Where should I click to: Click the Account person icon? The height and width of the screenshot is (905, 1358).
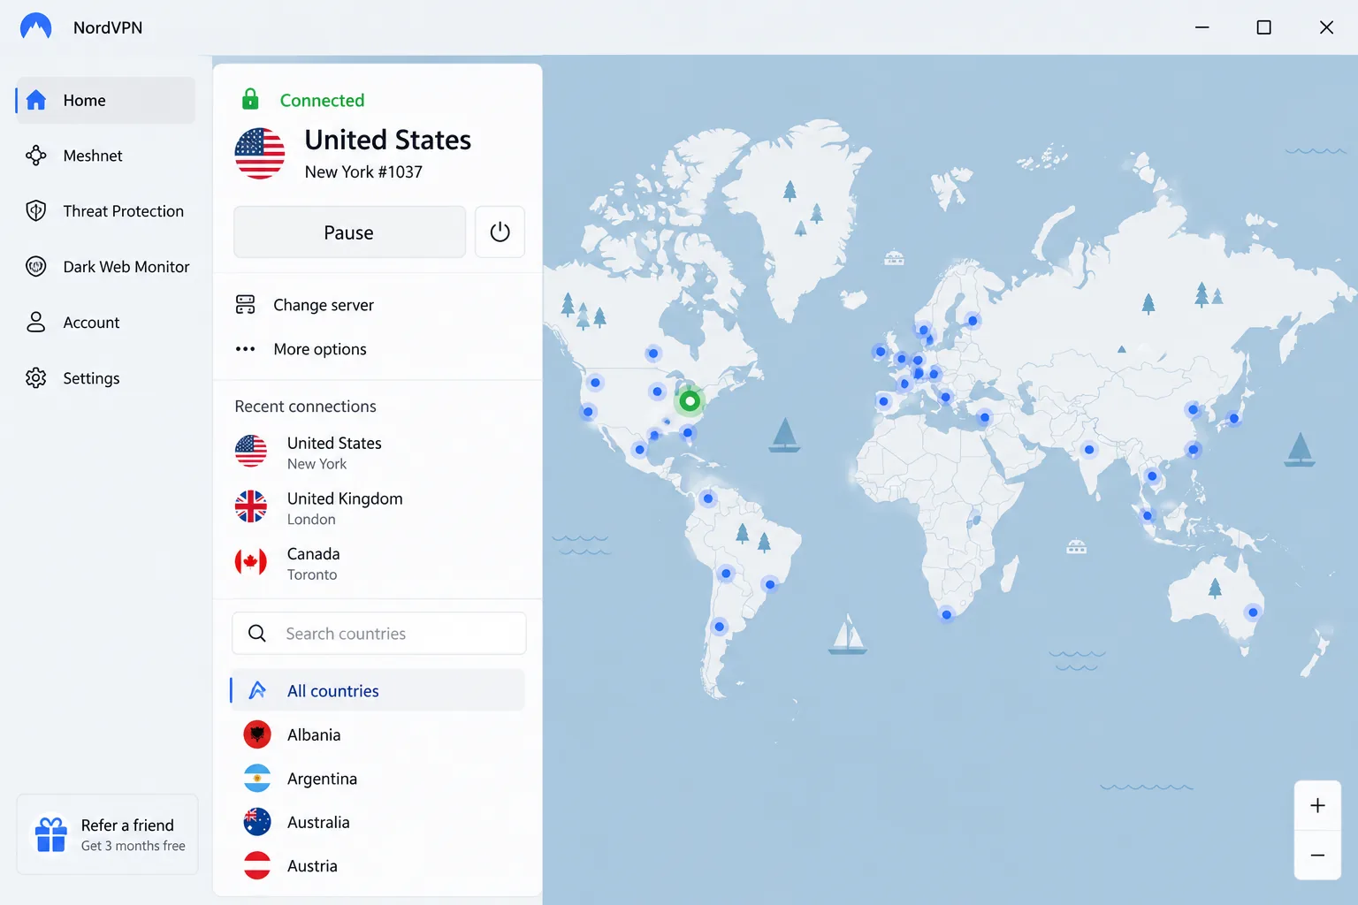tap(36, 323)
